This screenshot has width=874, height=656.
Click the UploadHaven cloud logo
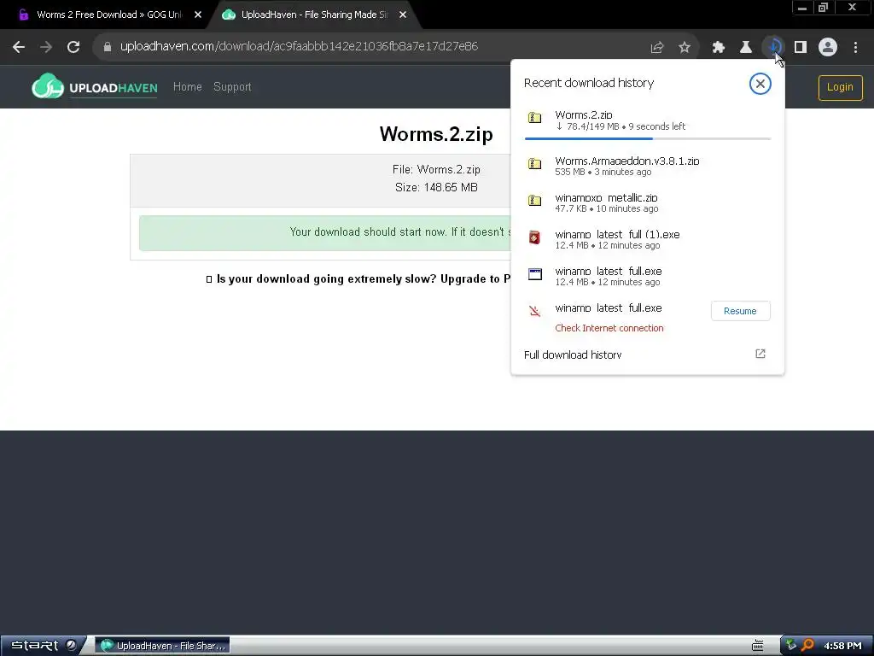point(48,86)
